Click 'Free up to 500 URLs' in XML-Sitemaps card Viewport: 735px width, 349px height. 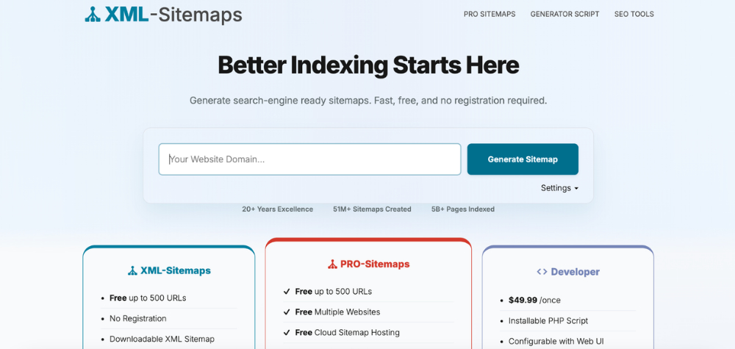pyautogui.click(x=148, y=298)
